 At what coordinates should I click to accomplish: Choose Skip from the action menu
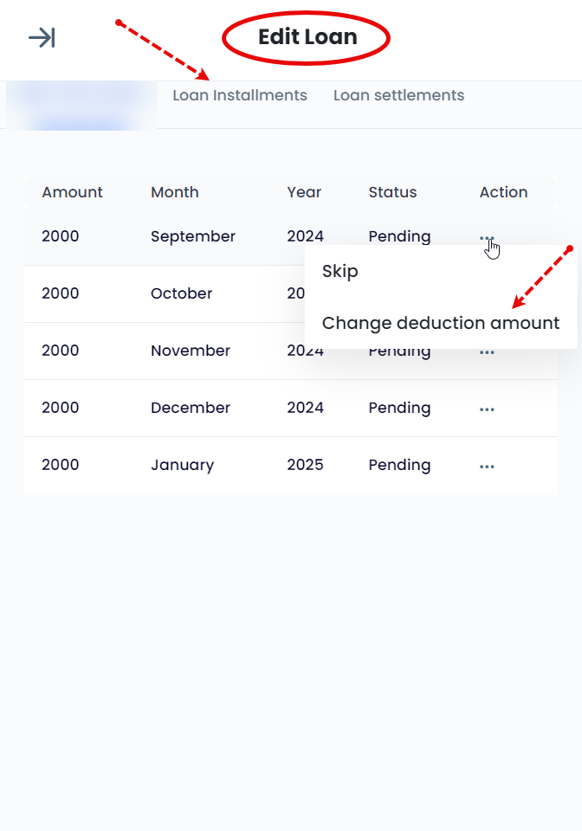340,271
